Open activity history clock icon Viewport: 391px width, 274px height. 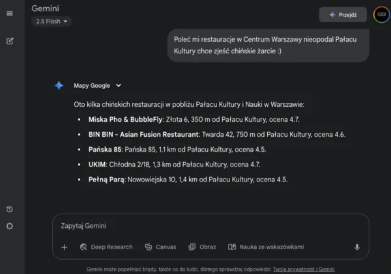point(10,209)
